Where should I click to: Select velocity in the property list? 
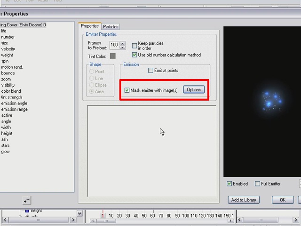point(8,49)
